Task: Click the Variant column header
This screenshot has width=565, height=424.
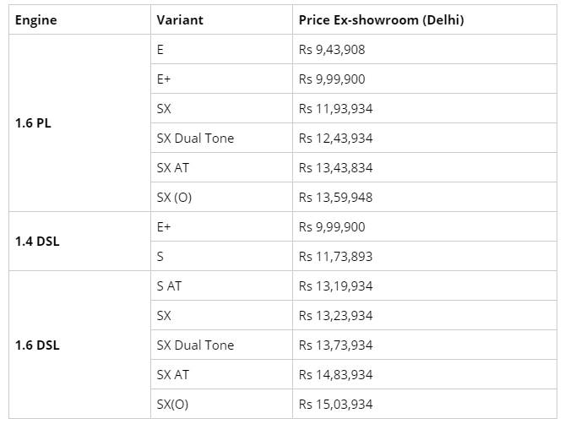Action: point(180,19)
